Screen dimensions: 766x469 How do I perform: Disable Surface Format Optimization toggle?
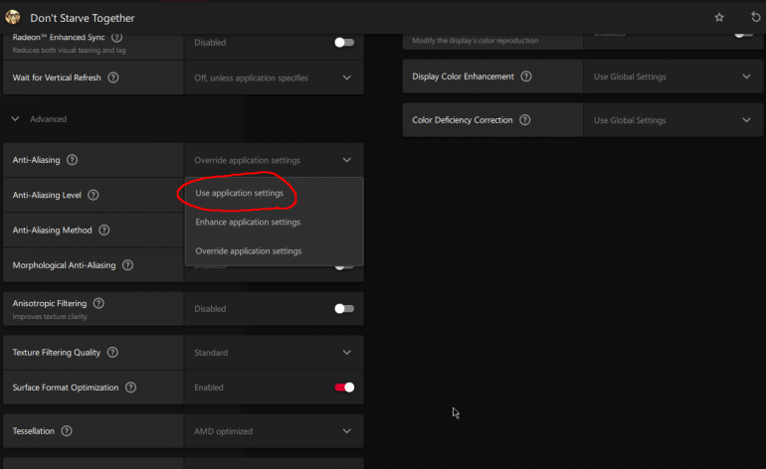point(344,388)
